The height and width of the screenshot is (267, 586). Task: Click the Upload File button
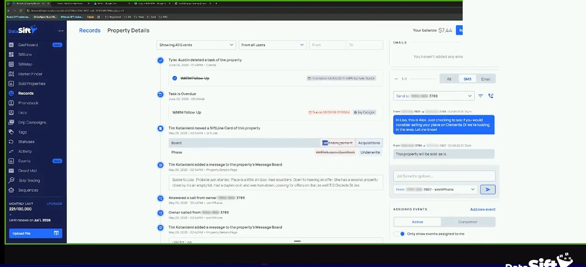point(36,233)
